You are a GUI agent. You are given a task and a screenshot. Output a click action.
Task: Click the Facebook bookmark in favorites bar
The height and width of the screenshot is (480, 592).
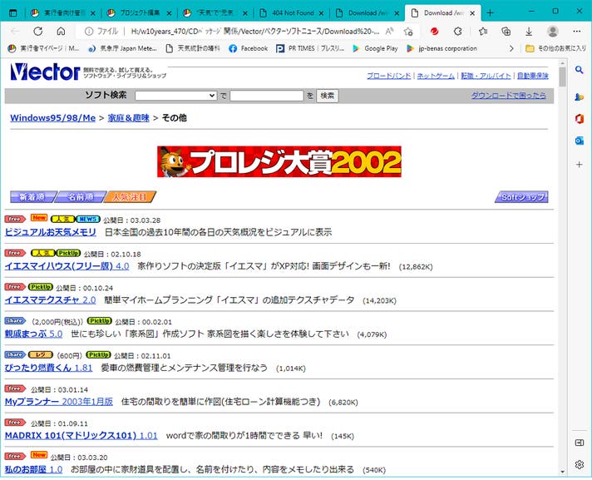coord(247,49)
